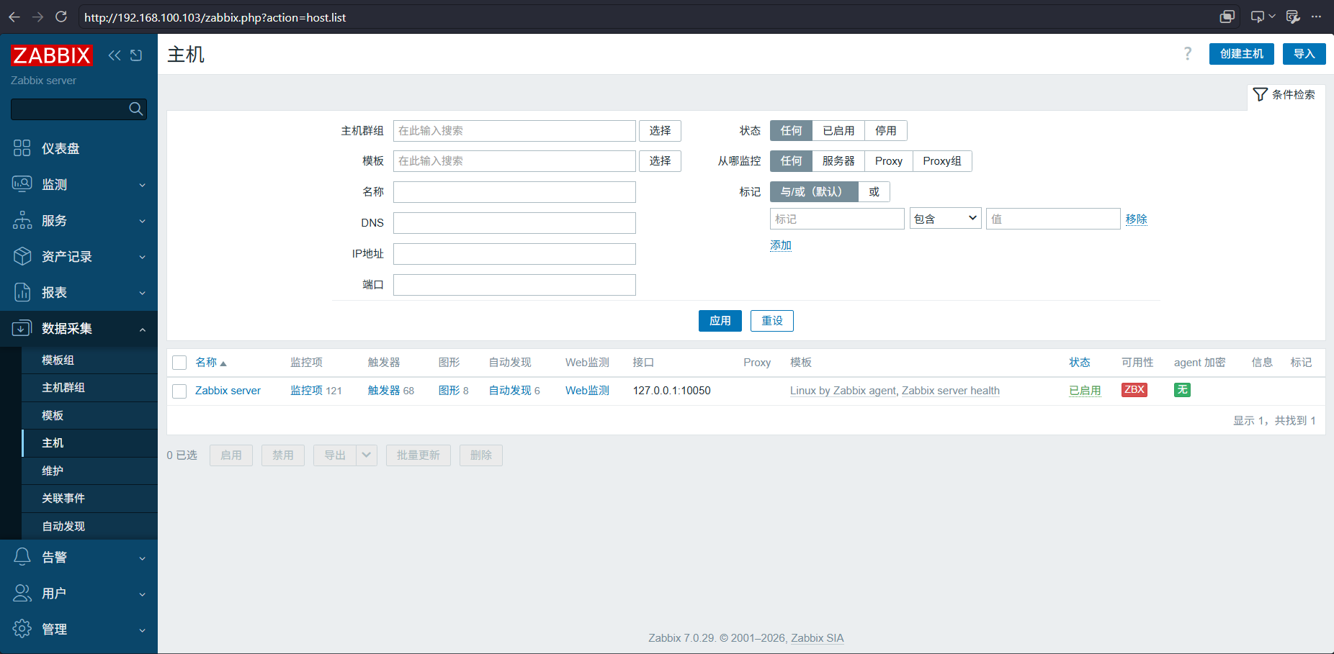The height and width of the screenshot is (654, 1334).
Task: Open the Zabbix server host link
Action: point(228,391)
